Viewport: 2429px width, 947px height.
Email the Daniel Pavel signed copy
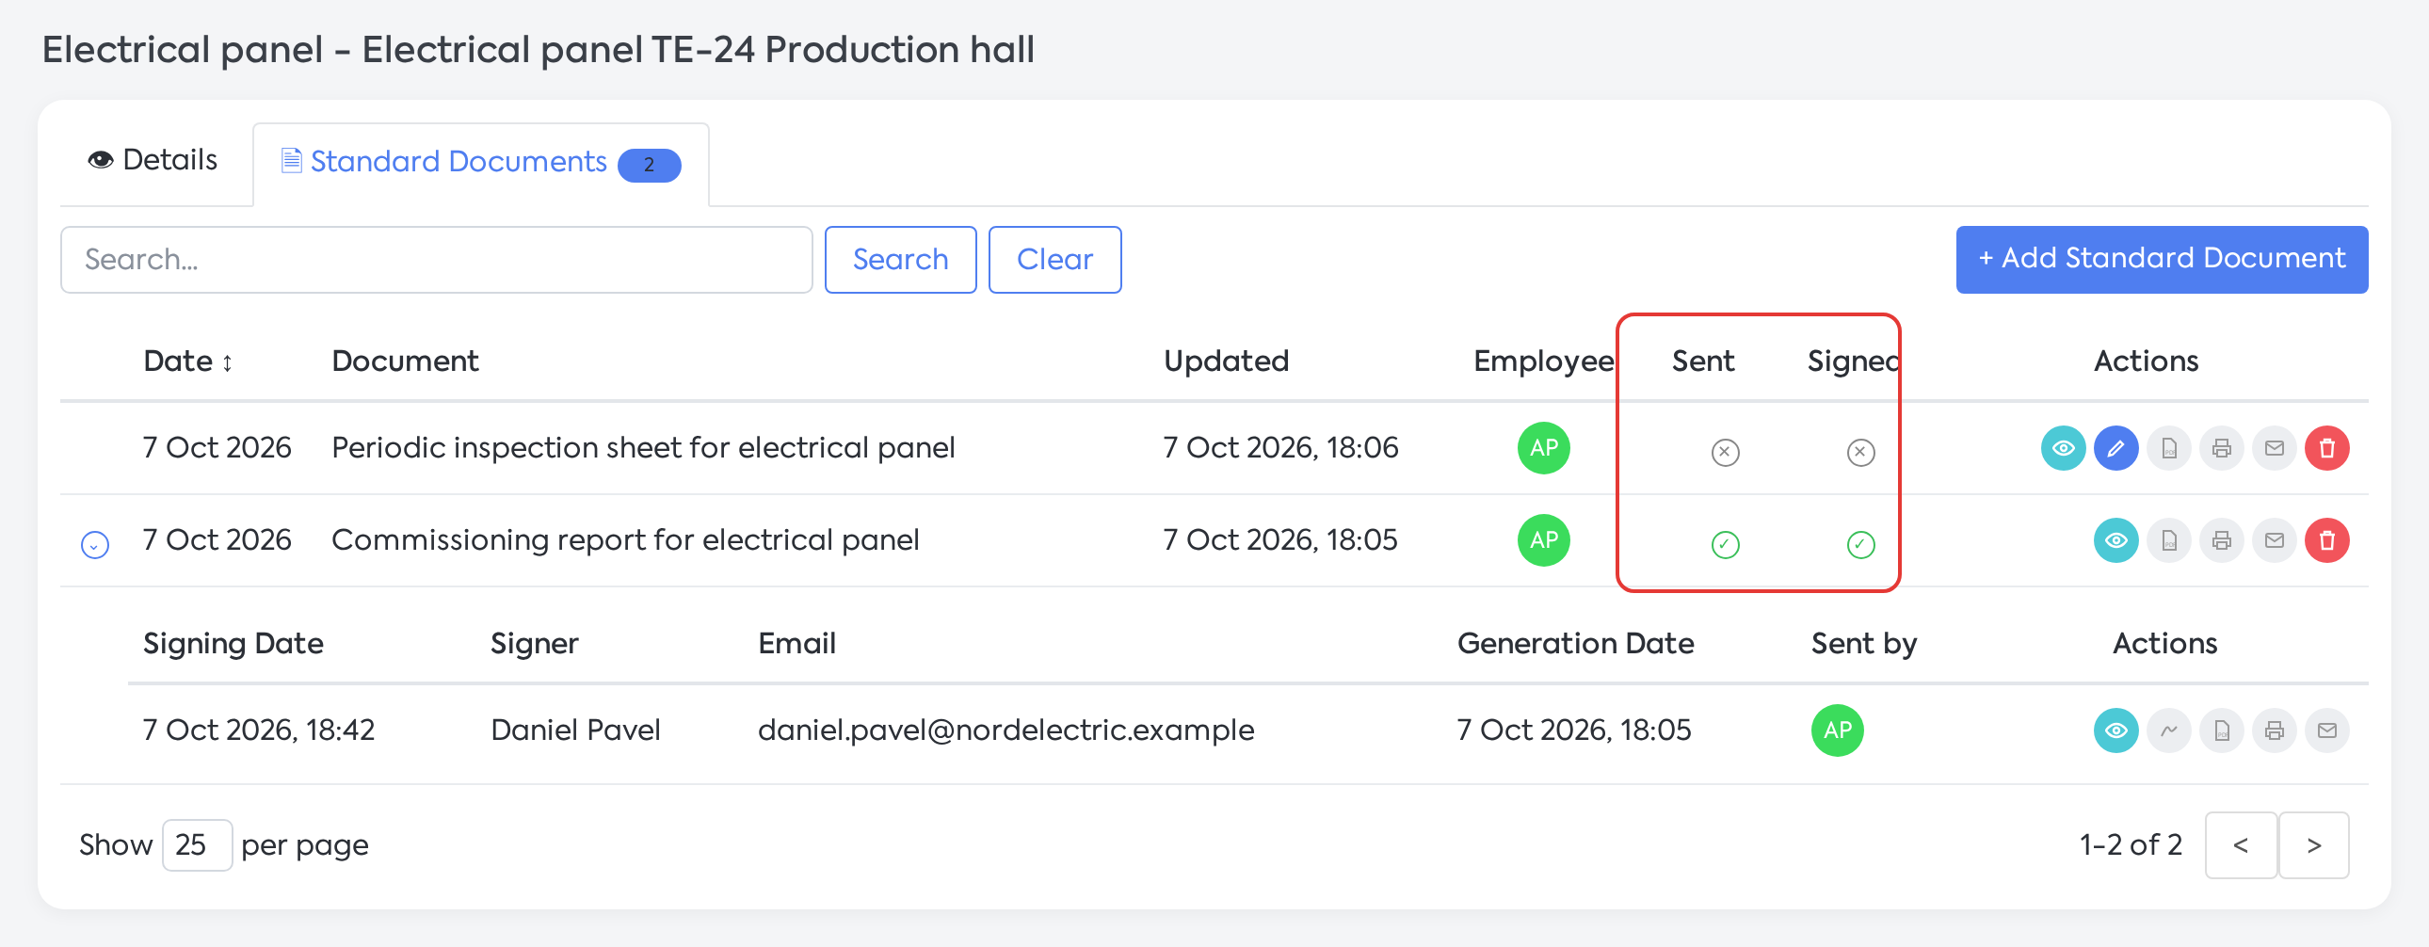point(2327,730)
